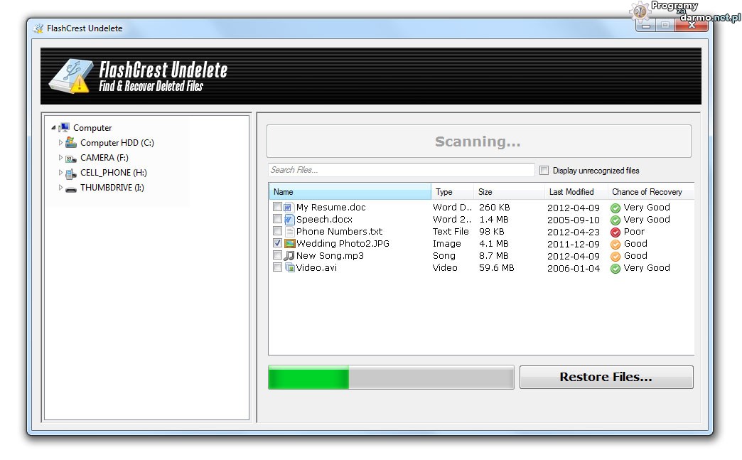Click the red Poor recovery status icon

tap(615, 232)
